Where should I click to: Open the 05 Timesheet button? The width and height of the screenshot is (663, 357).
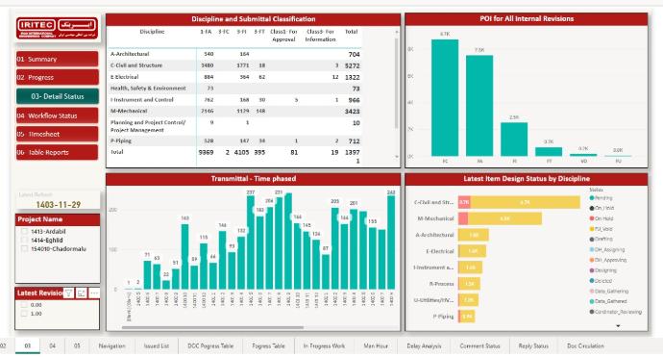tap(57, 134)
